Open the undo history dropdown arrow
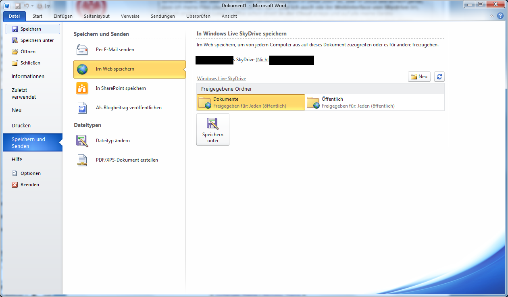Screen dimensions: 508x297 click(x=32, y=6)
